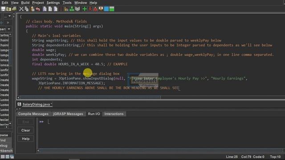
Task: Compile with the green plus icon
Action: pyautogui.click(x=85, y=9)
